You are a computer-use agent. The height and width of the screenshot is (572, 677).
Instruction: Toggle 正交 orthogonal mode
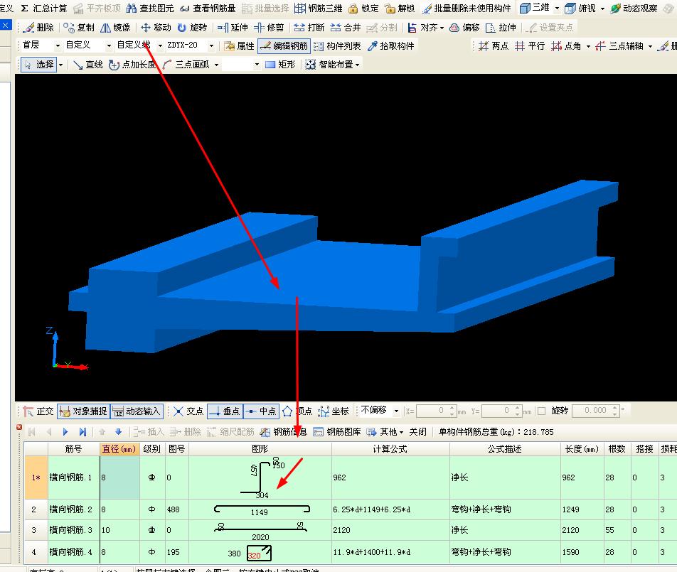[x=38, y=411]
